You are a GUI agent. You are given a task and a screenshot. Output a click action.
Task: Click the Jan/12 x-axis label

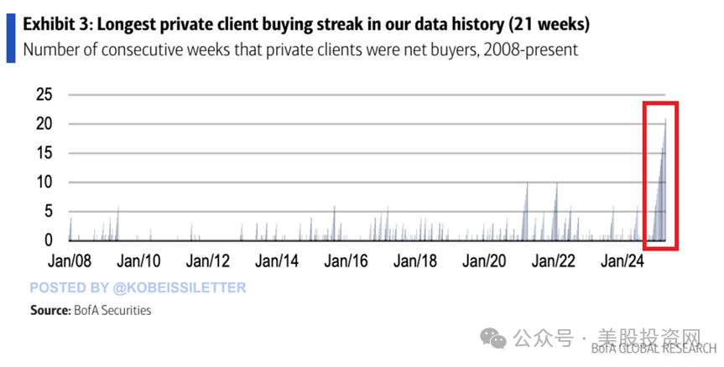pos(208,261)
